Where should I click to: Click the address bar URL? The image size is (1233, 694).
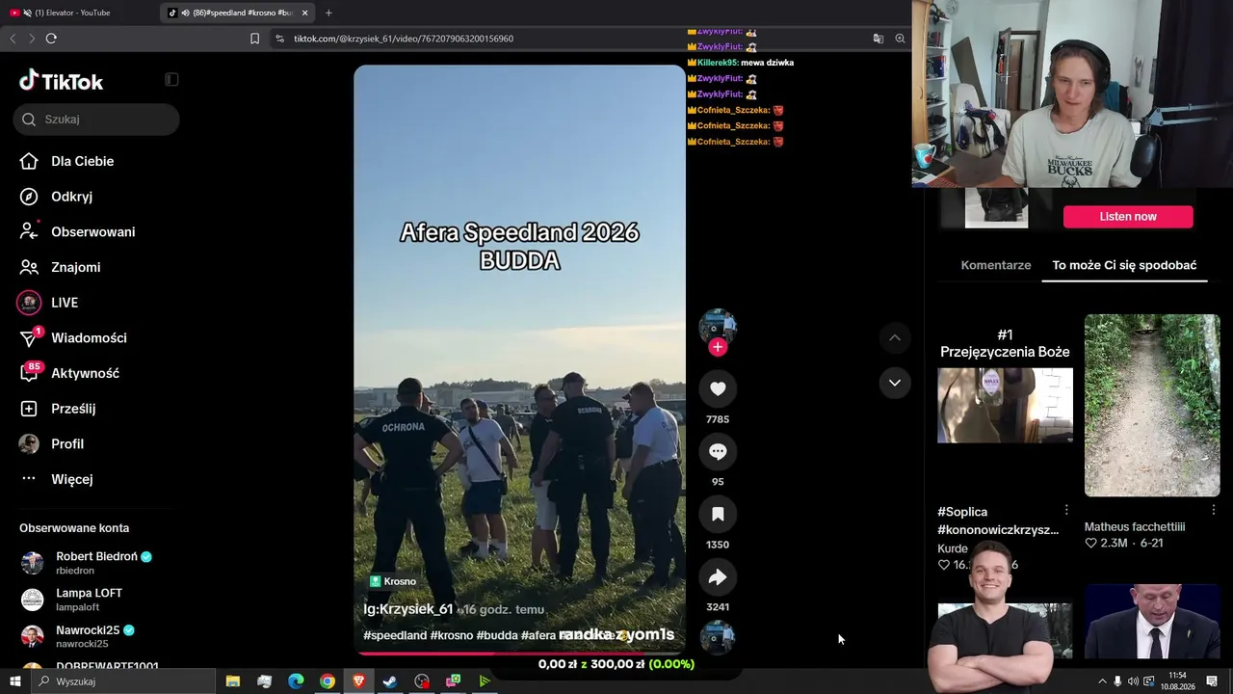[x=403, y=39]
